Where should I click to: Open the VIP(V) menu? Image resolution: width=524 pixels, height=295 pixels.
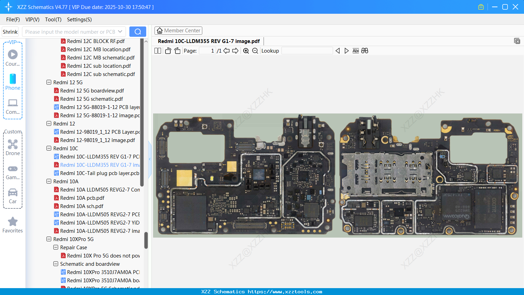pos(32,20)
